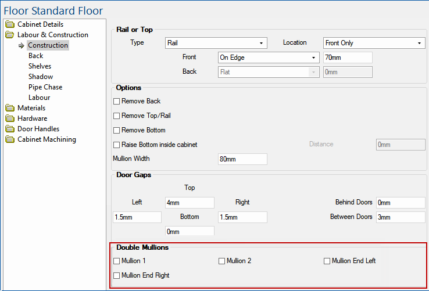Toggle the Mullion 1 checkbox

click(117, 261)
